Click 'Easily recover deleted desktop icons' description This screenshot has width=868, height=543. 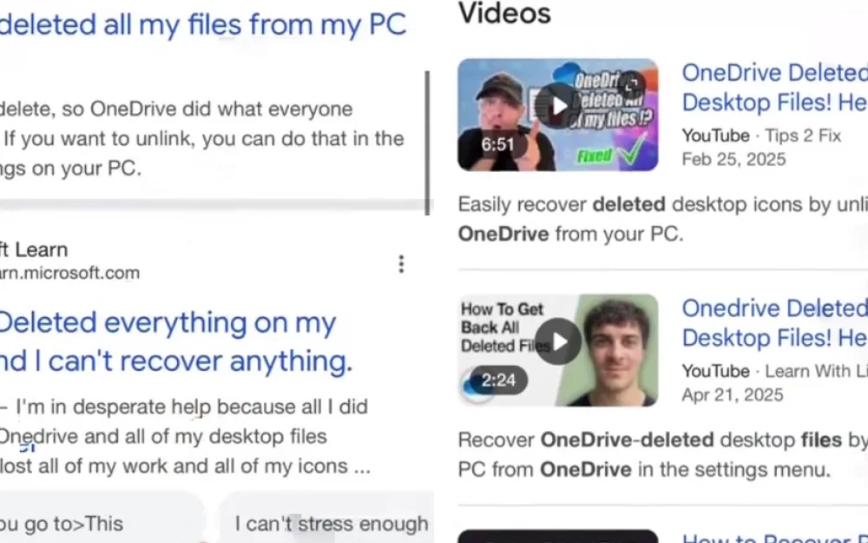tap(662, 219)
